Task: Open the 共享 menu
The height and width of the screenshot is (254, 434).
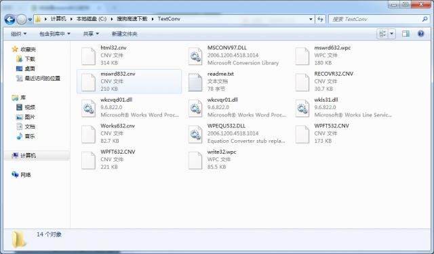Action: point(91,34)
